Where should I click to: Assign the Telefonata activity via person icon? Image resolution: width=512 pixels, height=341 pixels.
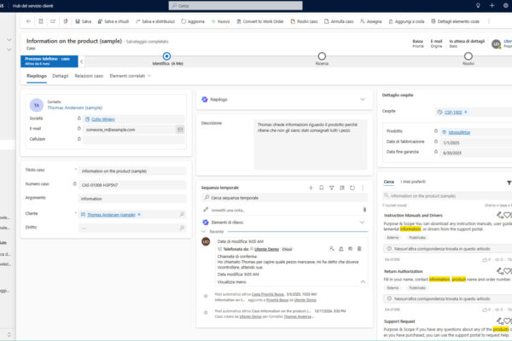(332, 249)
